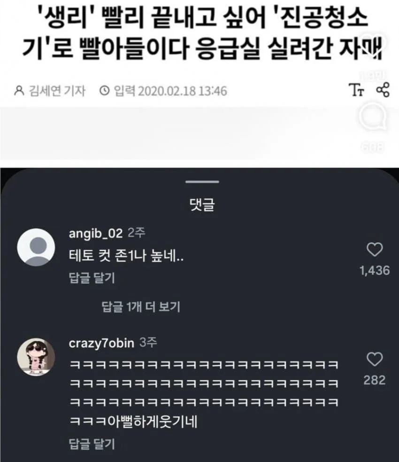Open the angib_02 username link
This screenshot has width=399, height=462.
click(x=95, y=233)
